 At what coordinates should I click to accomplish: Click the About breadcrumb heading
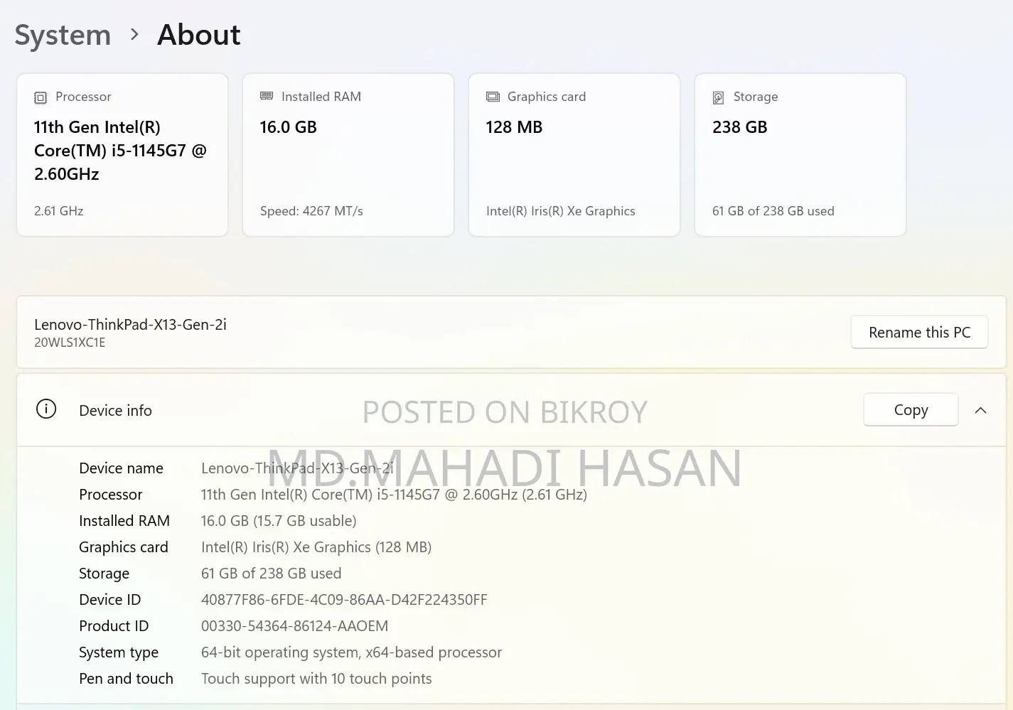pos(199,35)
